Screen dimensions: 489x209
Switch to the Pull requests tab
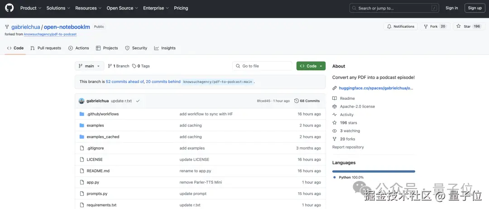click(45, 48)
